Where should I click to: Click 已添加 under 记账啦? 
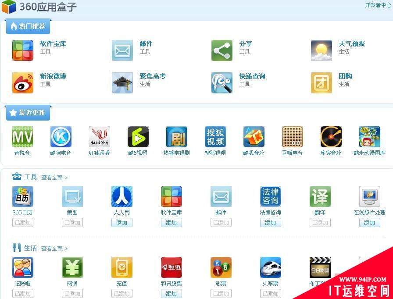coord(23,294)
